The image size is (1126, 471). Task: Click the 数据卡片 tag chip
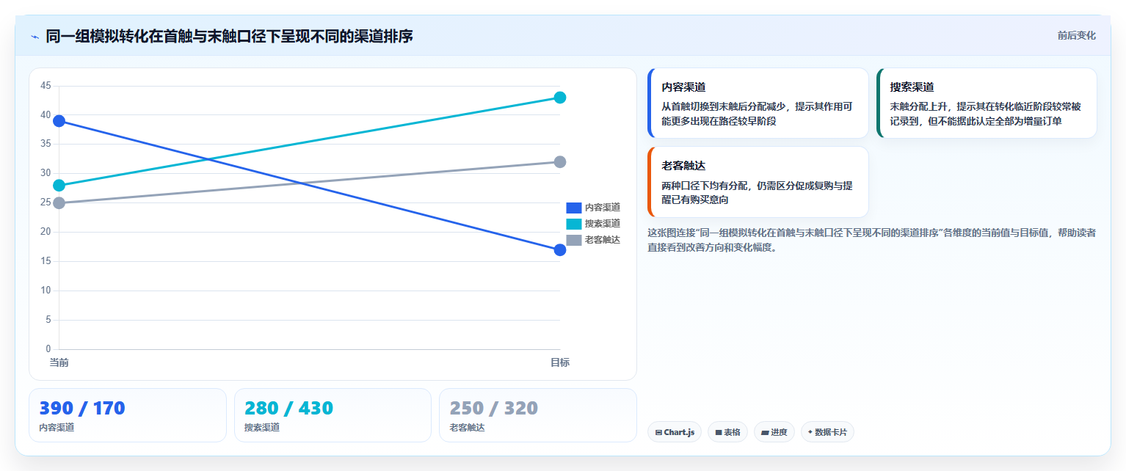827,432
